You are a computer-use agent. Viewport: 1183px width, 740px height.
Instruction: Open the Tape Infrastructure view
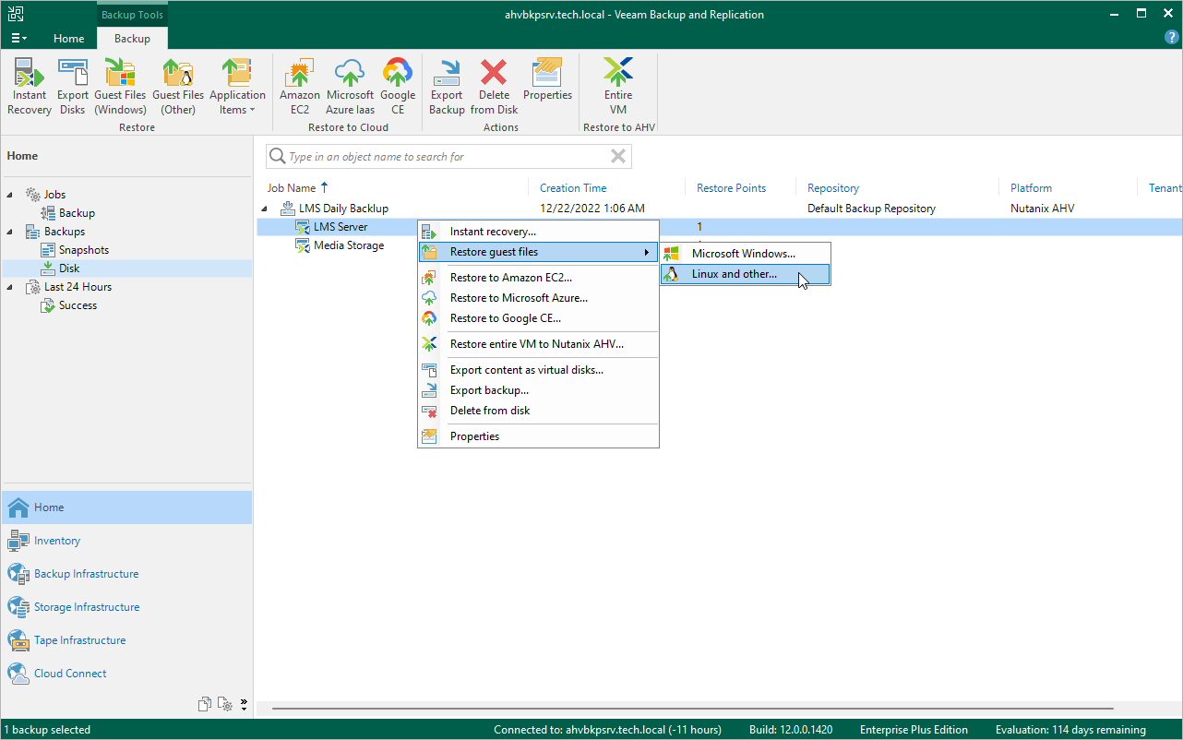click(x=126, y=640)
